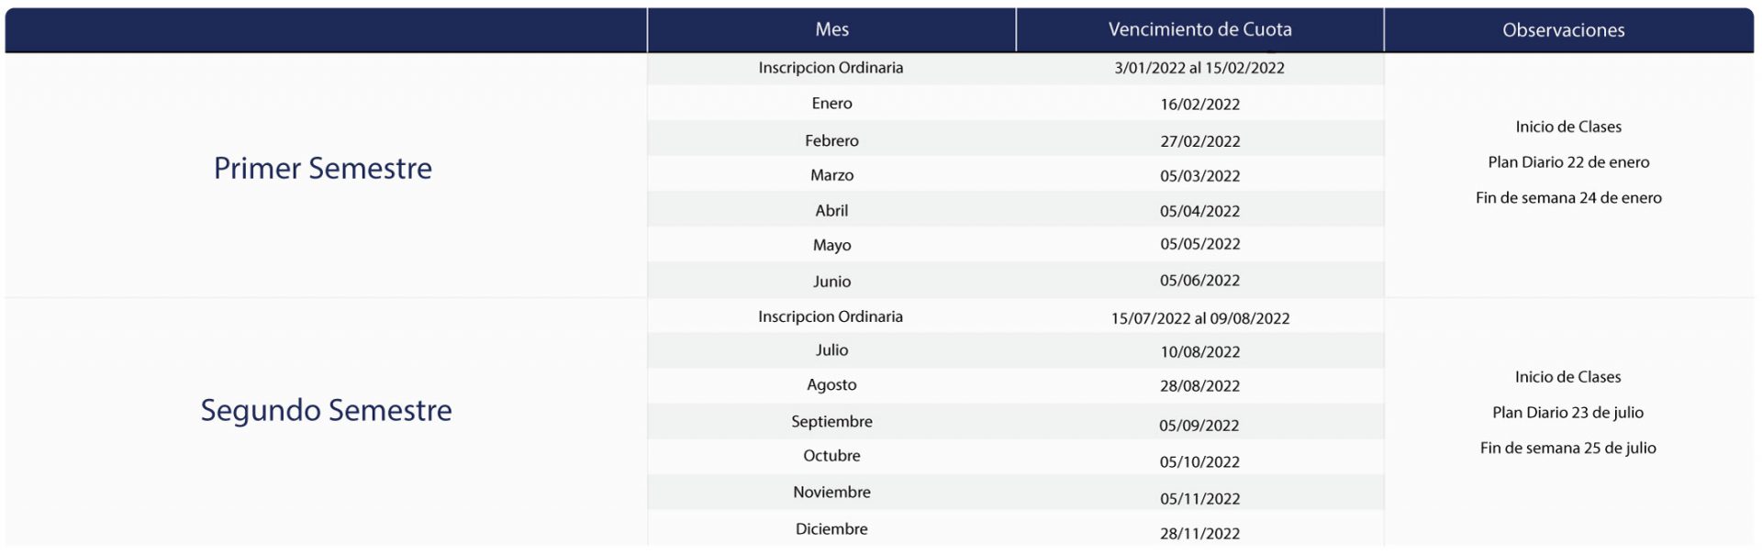The image size is (1762, 554).
Task: Select the Julio month cell
Action: (831, 350)
